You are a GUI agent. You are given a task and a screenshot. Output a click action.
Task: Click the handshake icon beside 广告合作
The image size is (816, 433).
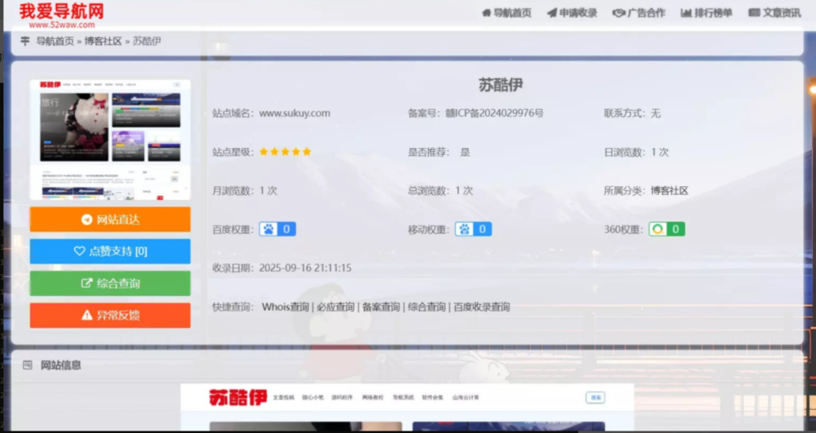[618, 13]
